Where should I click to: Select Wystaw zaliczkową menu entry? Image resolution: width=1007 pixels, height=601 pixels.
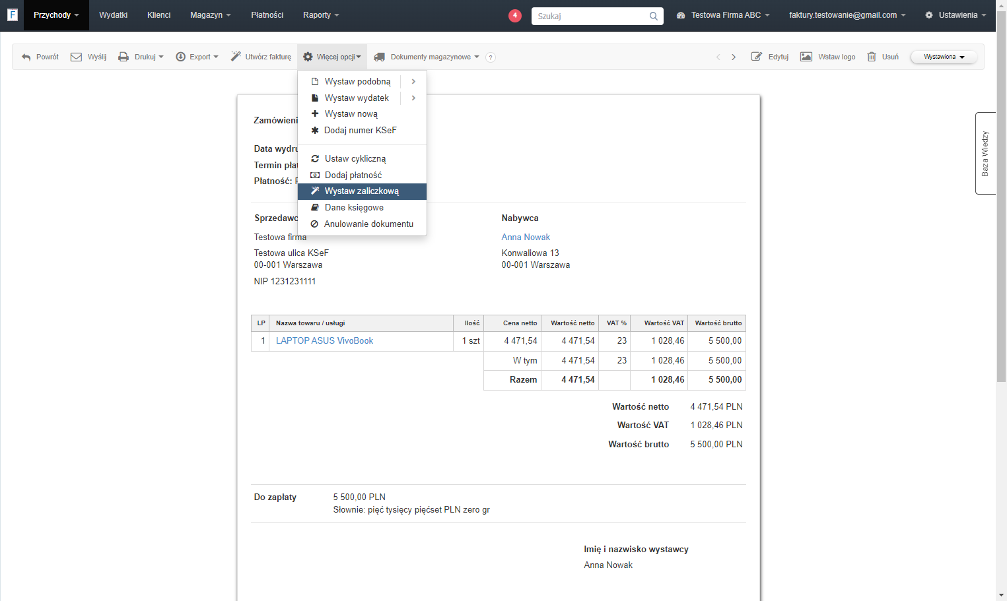[x=362, y=191]
